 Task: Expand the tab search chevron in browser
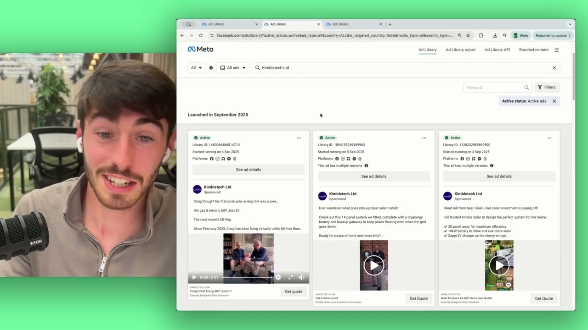tap(570, 24)
